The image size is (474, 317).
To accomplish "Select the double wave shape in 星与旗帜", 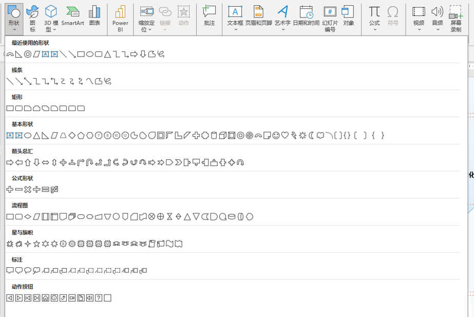I will pyautogui.click(x=179, y=244).
